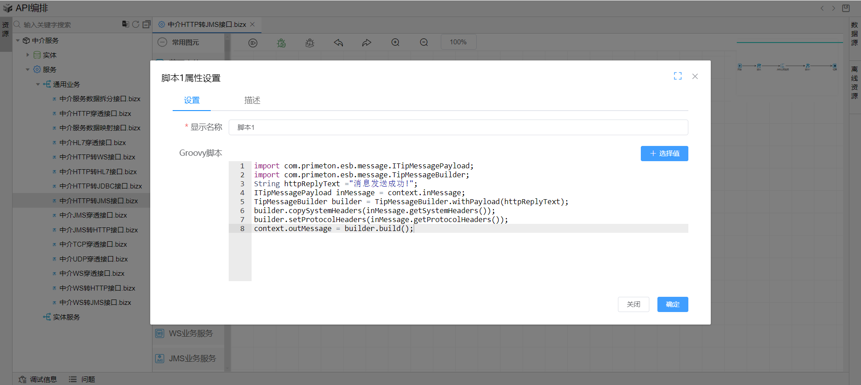Click the undo arrow icon
This screenshot has height=385, width=861.
point(338,43)
